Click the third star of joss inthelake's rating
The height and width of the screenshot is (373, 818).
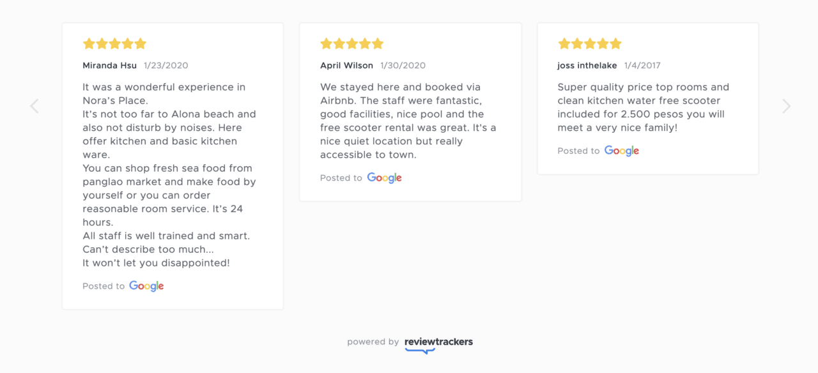589,43
